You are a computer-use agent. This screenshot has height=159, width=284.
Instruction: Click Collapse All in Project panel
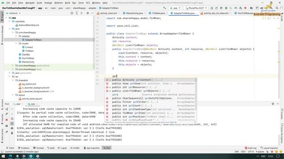click(82, 13)
